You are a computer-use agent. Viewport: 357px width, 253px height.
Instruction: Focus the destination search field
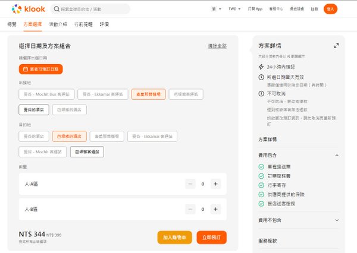(x=90, y=9)
